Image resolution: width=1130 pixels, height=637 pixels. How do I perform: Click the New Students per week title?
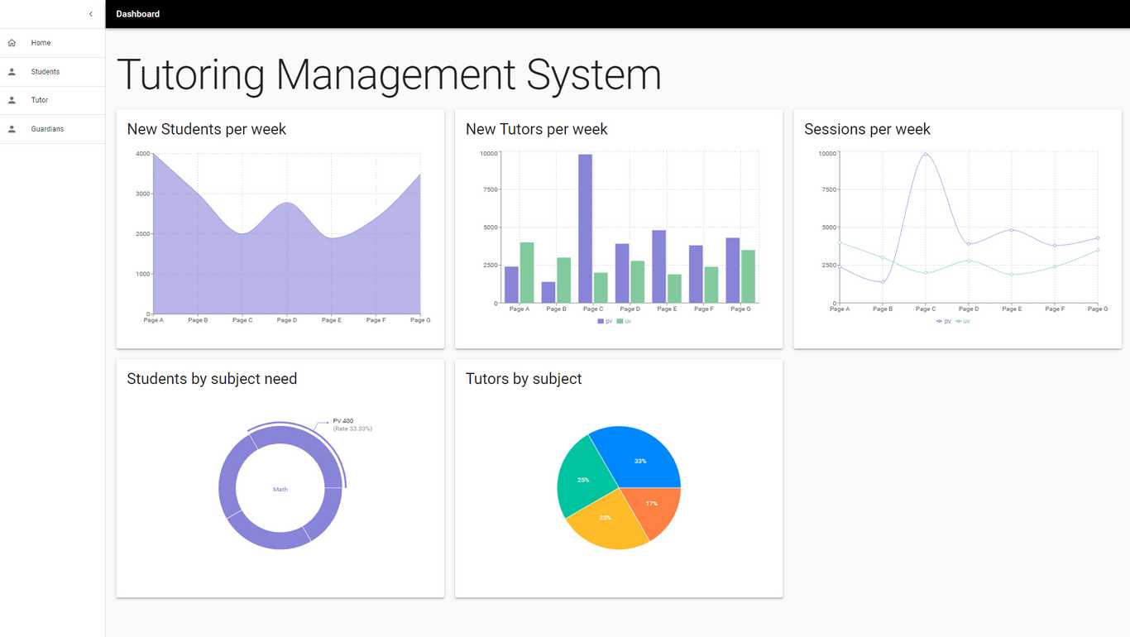pos(207,129)
